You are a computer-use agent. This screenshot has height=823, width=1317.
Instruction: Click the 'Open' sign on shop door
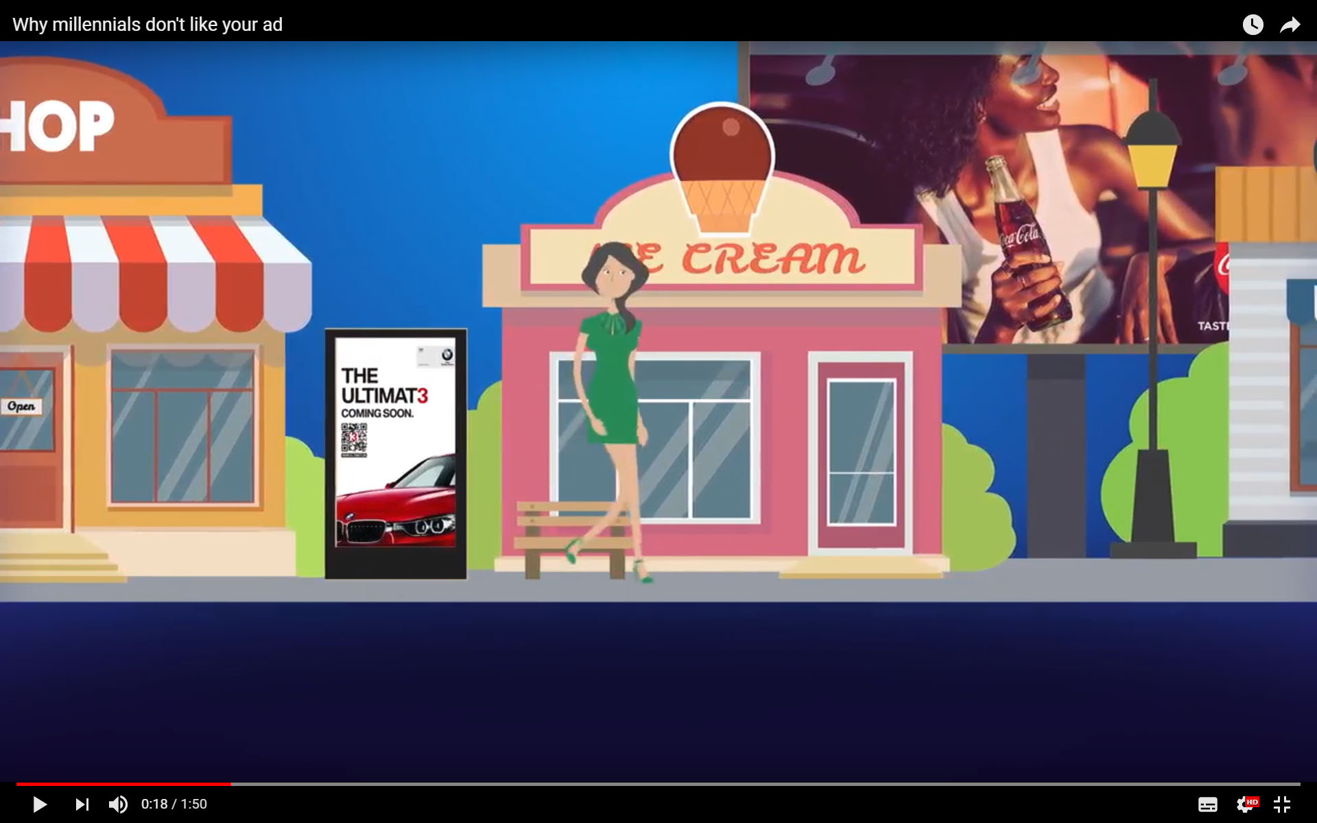pyautogui.click(x=21, y=406)
